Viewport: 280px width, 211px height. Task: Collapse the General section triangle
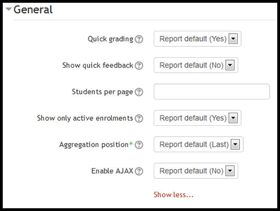pyautogui.click(x=8, y=9)
